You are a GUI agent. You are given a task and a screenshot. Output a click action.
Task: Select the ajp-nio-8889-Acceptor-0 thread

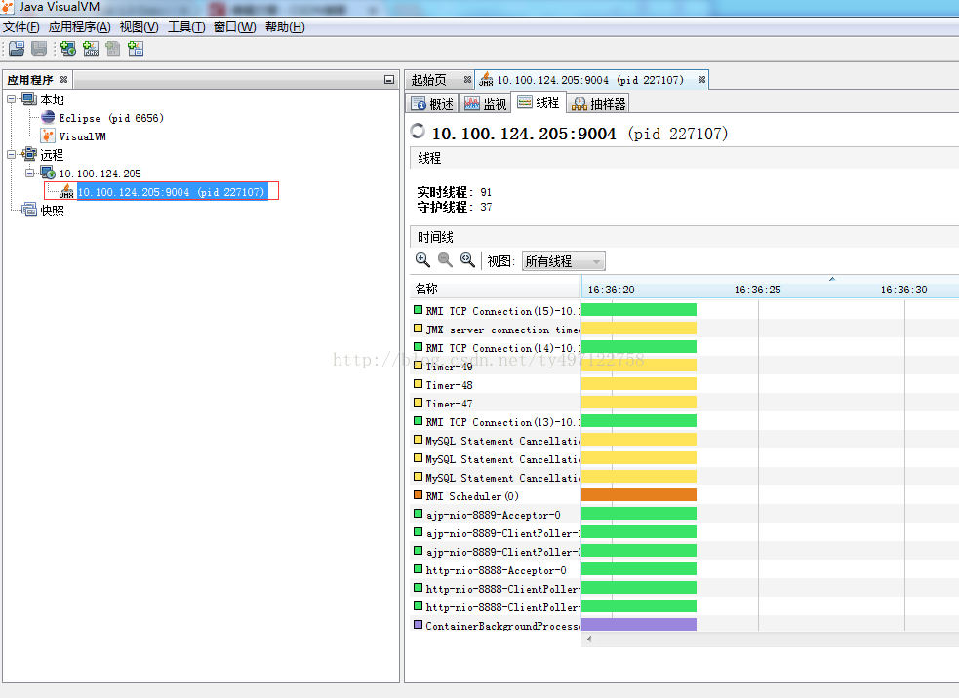click(x=496, y=515)
